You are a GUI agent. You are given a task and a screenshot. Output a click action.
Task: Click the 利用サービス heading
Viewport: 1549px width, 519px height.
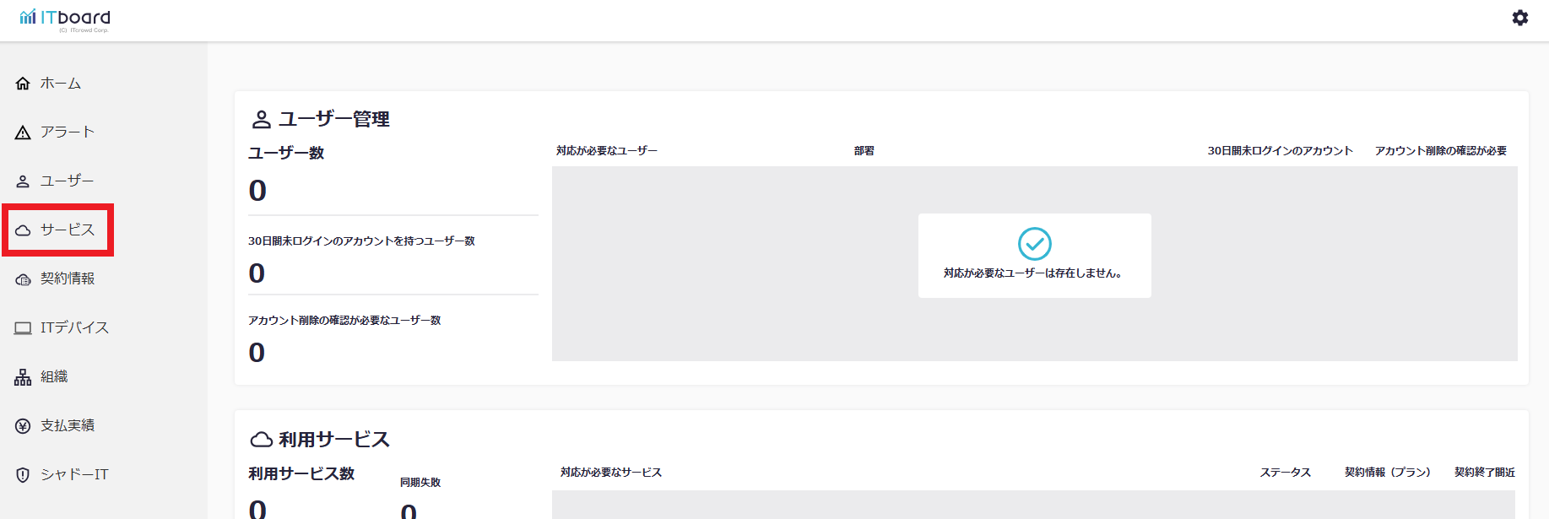pyautogui.click(x=334, y=440)
